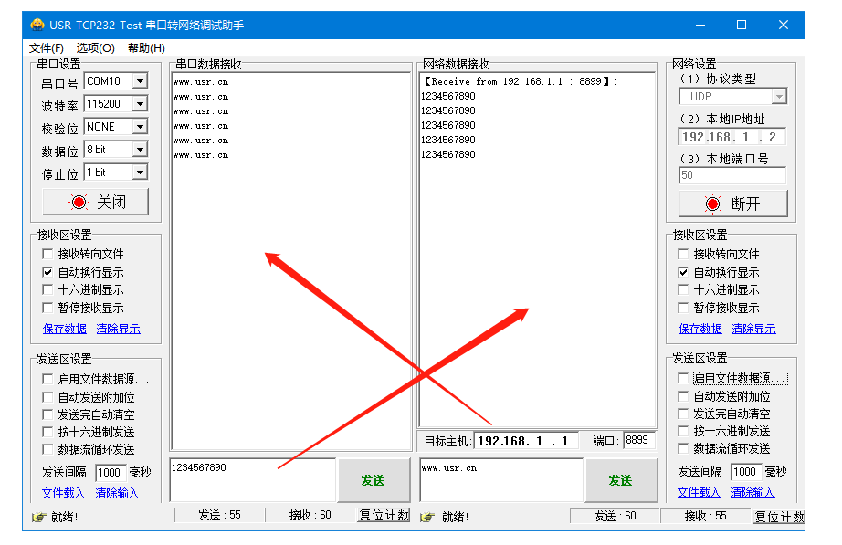Click the 本地端口号 field showing 50
The width and height of the screenshot is (842, 545).
tap(732, 175)
